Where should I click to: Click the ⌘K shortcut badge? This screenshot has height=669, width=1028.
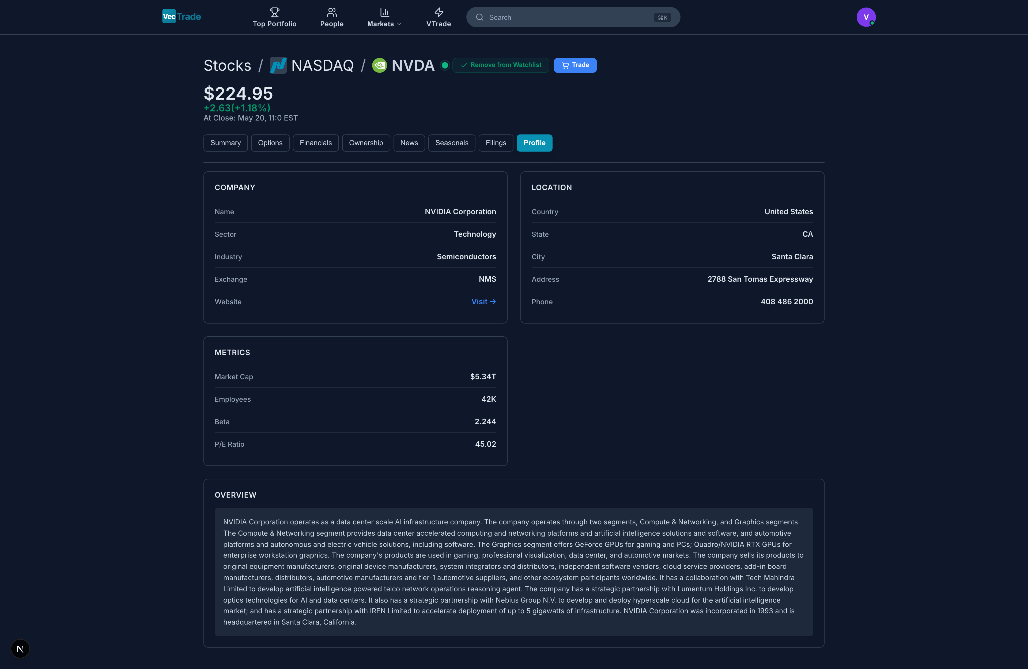tap(663, 18)
